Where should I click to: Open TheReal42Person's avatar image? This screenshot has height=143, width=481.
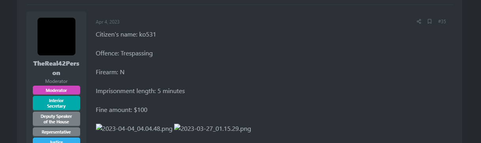56,37
